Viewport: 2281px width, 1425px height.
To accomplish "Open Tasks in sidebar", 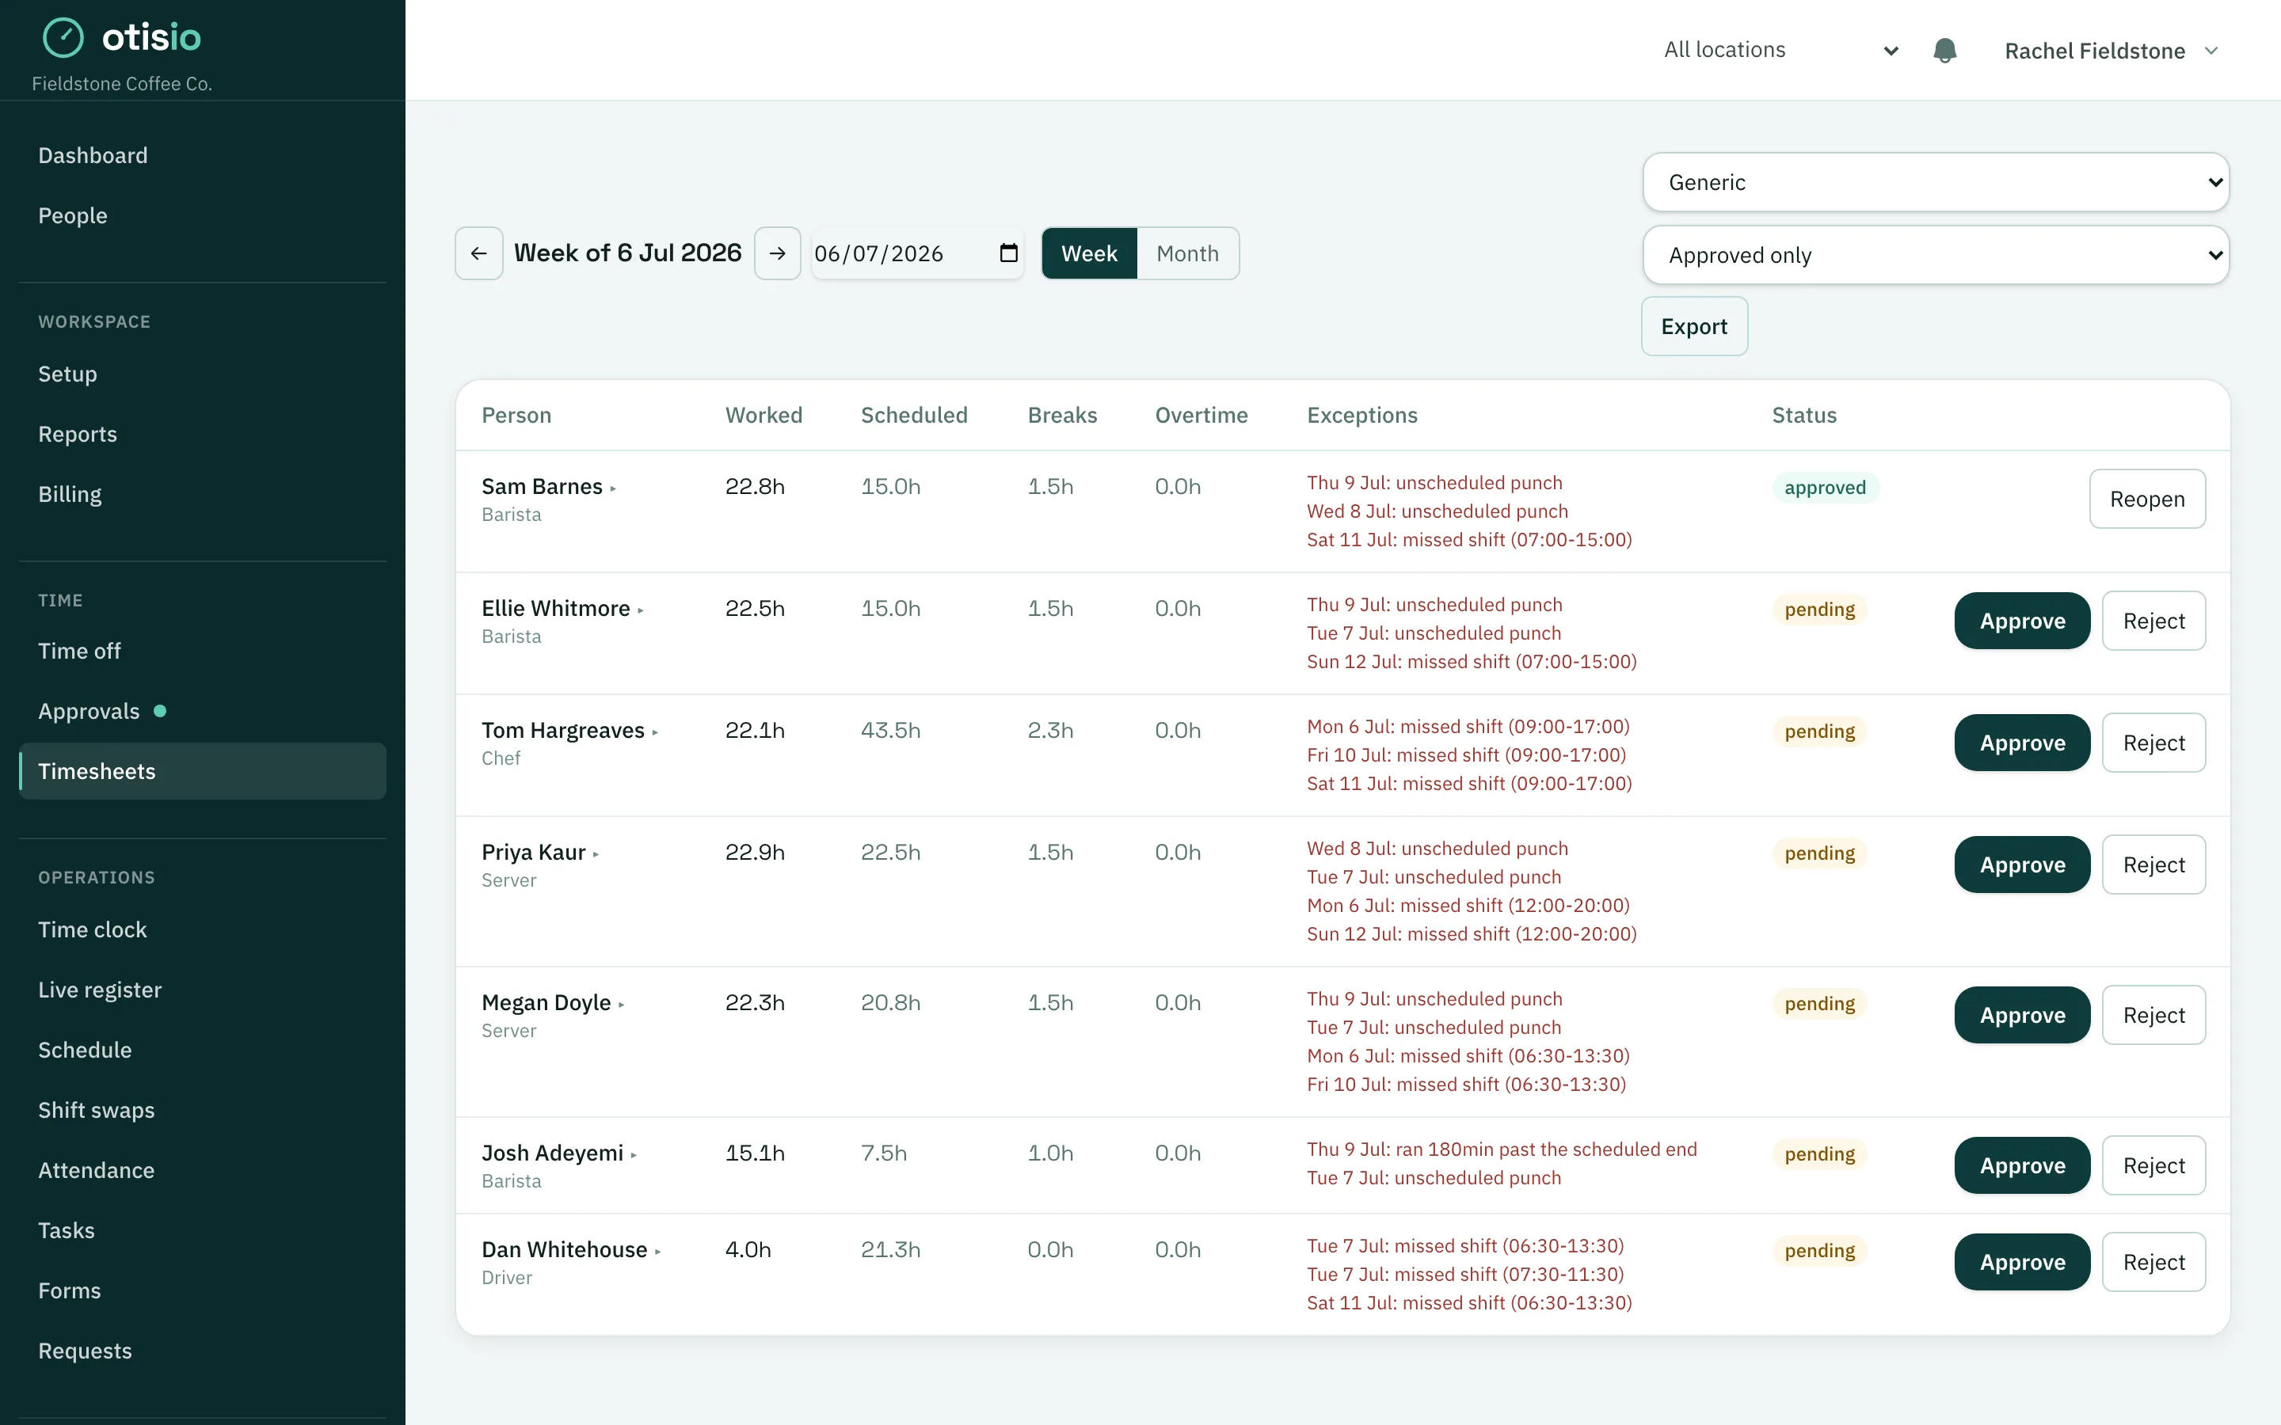I will [x=203, y=1231].
